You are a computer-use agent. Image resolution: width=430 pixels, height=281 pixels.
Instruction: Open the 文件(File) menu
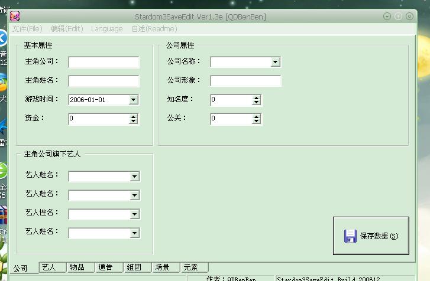[x=27, y=29]
